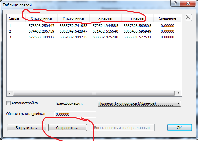The height and width of the screenshot is (141, 199).
Task: Click the Y источника column header
Action: pos(73,18)
